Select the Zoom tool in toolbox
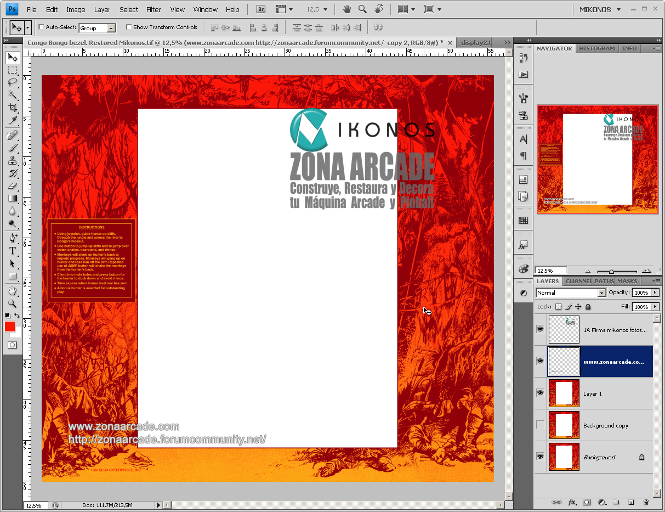 point(13,303)
